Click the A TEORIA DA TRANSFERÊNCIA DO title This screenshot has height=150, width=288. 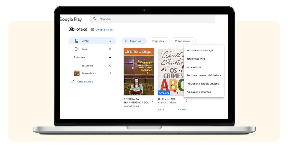[136, 101]
